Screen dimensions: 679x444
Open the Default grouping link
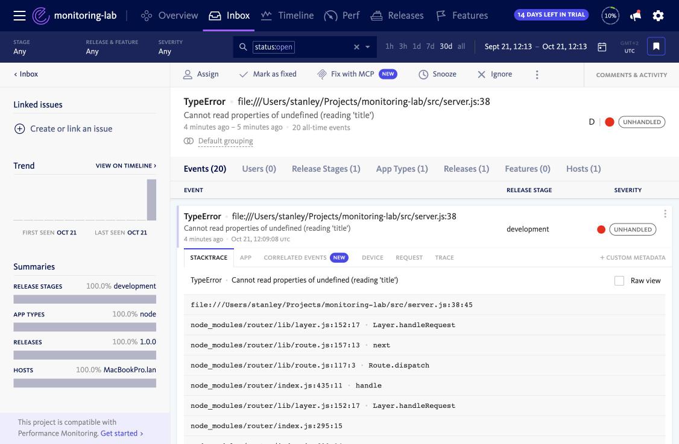(x=225, y=140)
